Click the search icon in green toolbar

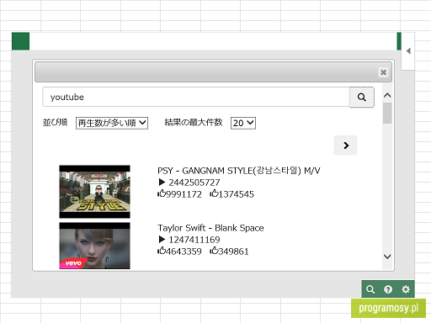370,289
